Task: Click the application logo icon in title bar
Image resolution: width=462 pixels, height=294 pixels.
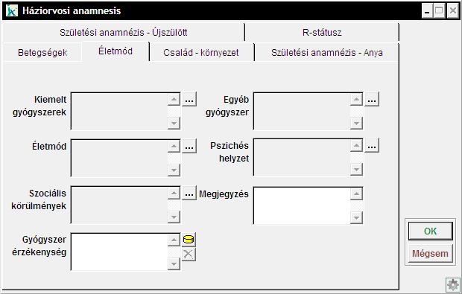Action: coord(12,11)
